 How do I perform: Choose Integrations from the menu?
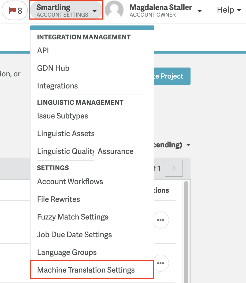57,86
